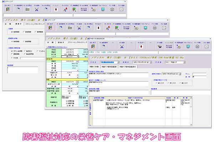Screen dimensions: 214x142
Task: Click F3 scissors icon in back screening window
Action: tap(37, 9)
